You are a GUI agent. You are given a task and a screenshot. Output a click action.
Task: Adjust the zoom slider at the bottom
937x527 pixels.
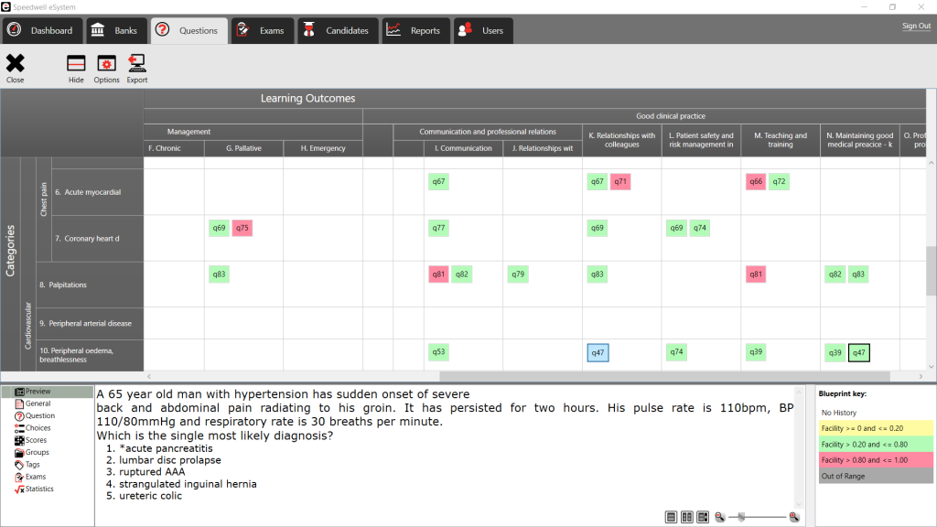(x=743, y=516)
